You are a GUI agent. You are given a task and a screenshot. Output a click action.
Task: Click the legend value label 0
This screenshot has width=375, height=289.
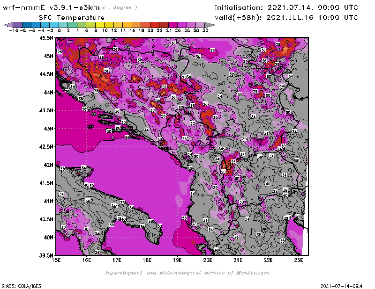[59, 30]
